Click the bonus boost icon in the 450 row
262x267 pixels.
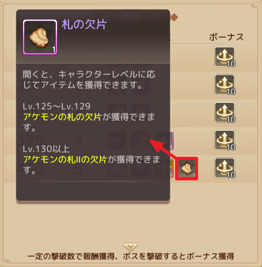pos(225,168)
